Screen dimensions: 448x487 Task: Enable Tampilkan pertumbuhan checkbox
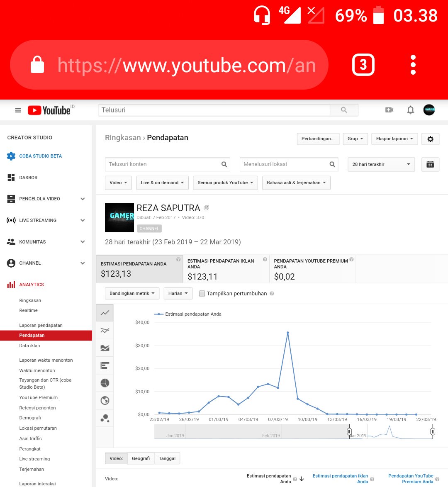pyautogui.click(x=202, y=294)
